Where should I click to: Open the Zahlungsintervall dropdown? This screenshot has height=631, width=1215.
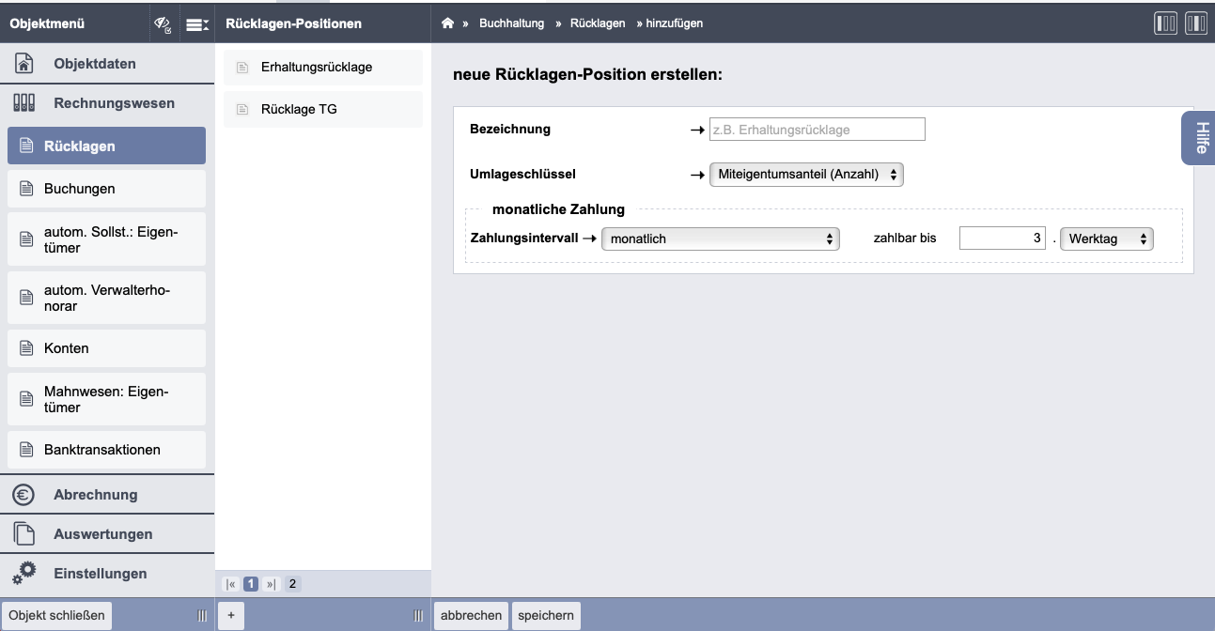click(x=721, y=239)
